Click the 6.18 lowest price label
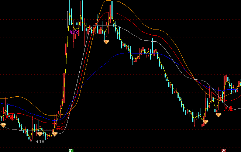 38,141
